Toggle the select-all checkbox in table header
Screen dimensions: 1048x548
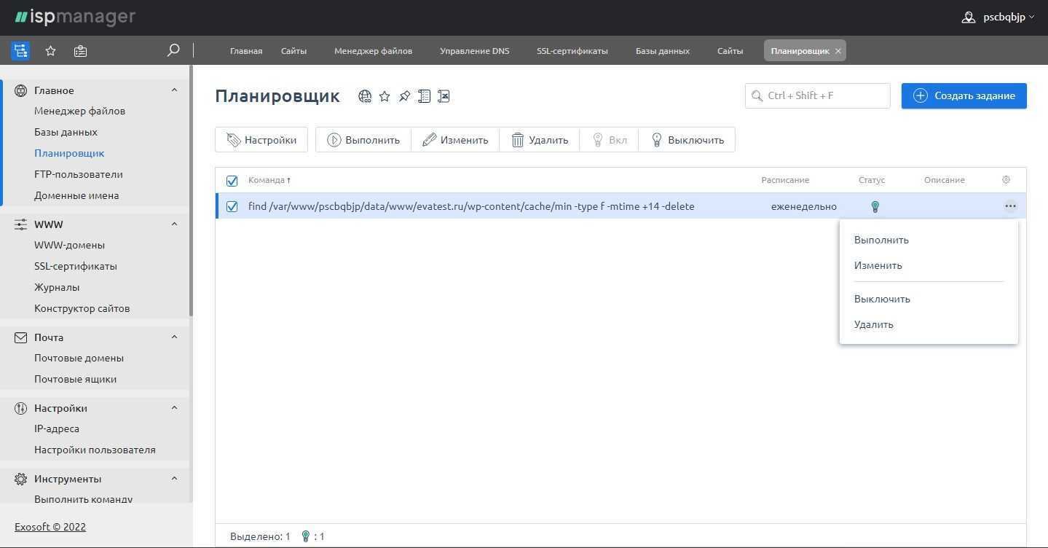pyautogui.click(x=232, y=181)
